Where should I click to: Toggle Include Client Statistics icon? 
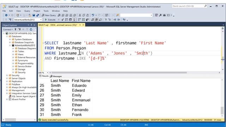[x=87, y=20]
